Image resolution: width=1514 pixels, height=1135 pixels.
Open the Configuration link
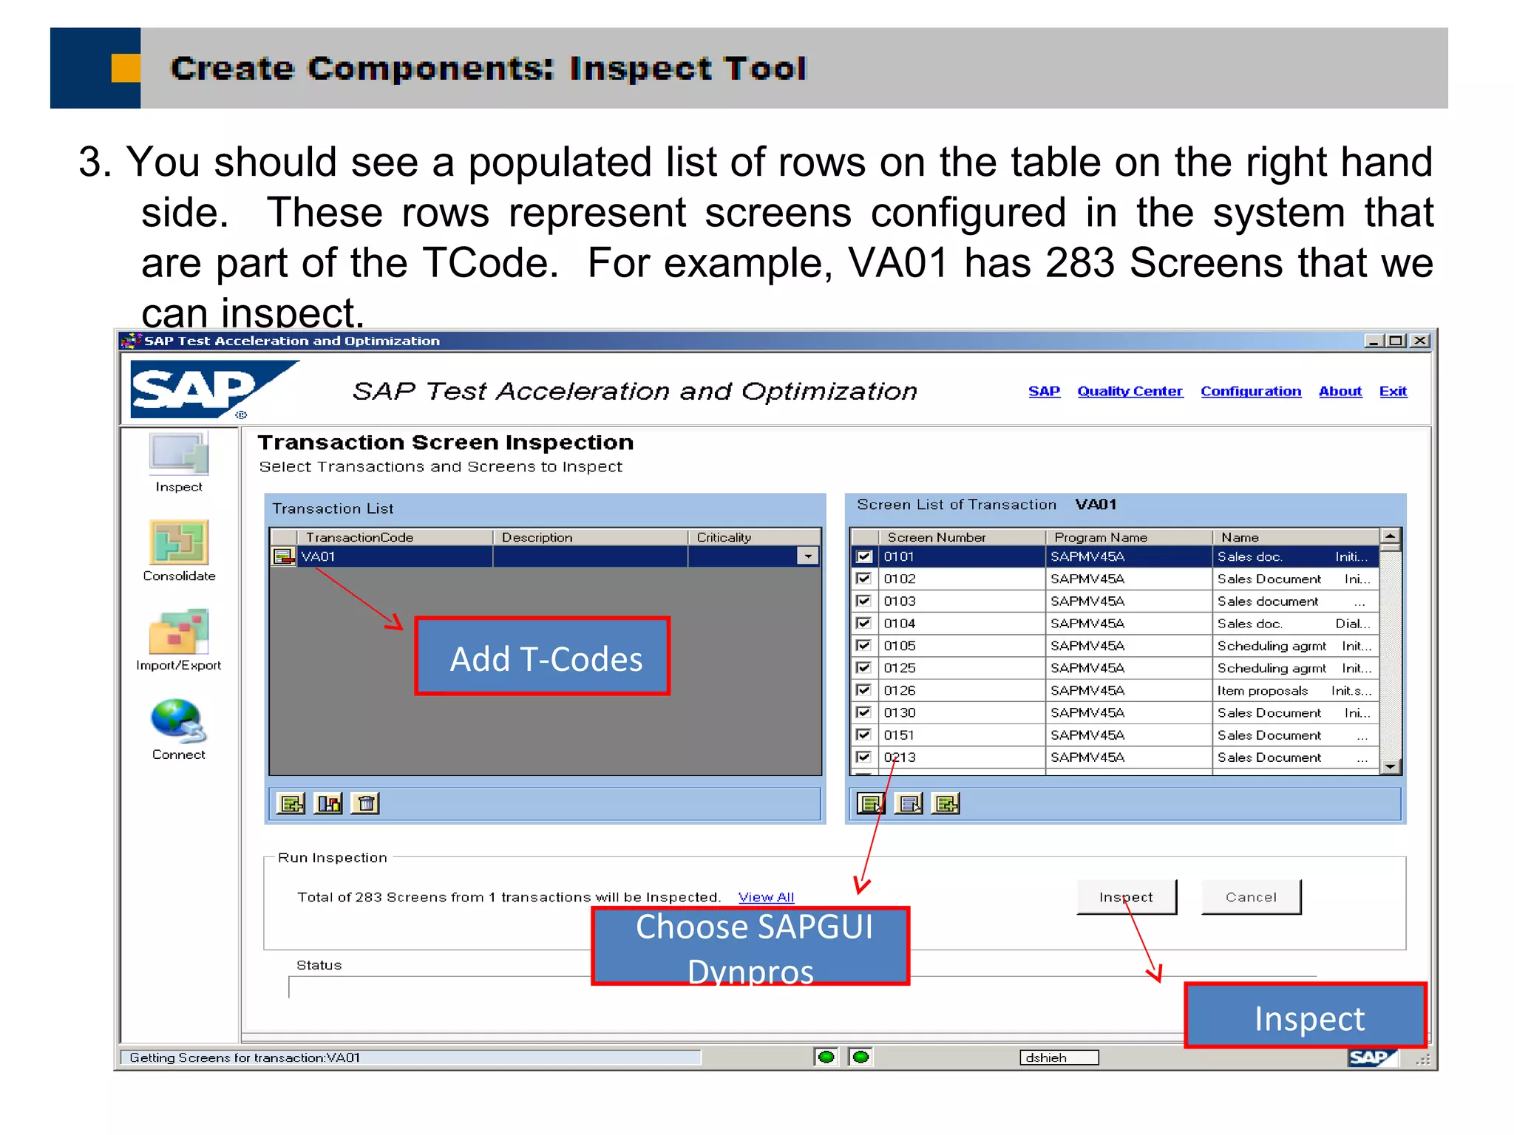click(x=1251, y=391)
